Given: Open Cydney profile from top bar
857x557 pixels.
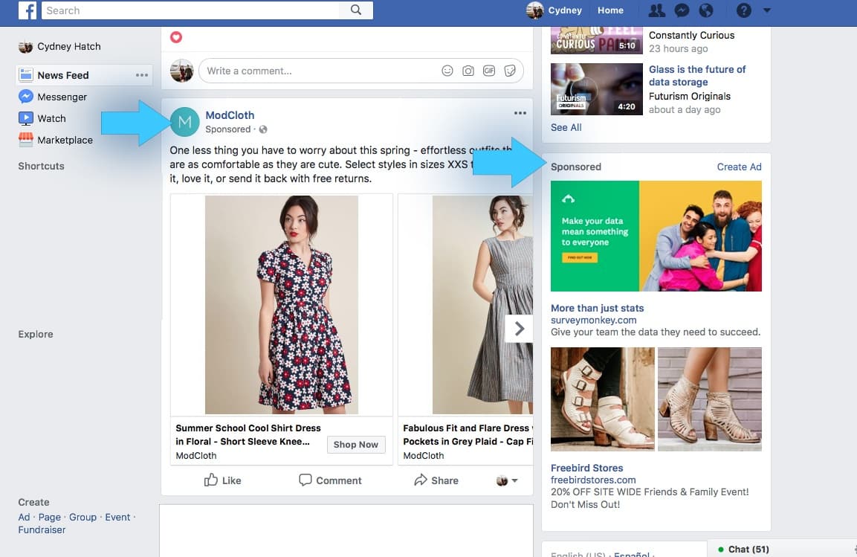Looking at the screenshot, I should [x=554, y=10].
